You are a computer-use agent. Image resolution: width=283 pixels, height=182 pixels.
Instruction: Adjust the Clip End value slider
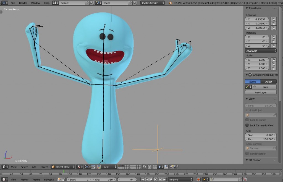point(260,139)
